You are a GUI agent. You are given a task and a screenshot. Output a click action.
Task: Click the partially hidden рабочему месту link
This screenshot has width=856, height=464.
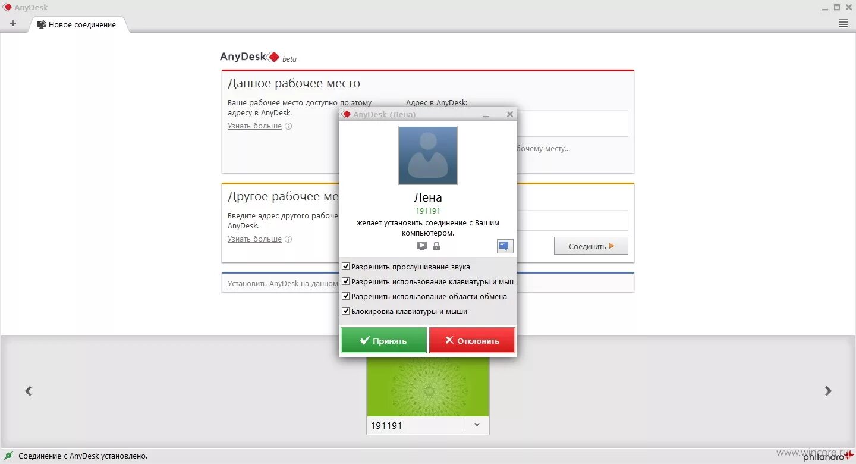[543, 149]
